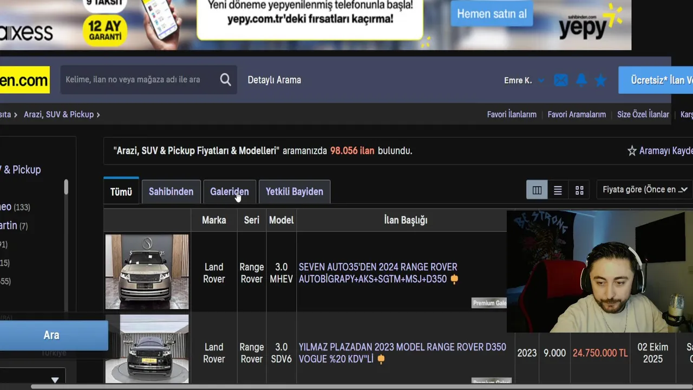Click the Ara search button
This screenshot has width=693, height=390.
tap(52, 335)
